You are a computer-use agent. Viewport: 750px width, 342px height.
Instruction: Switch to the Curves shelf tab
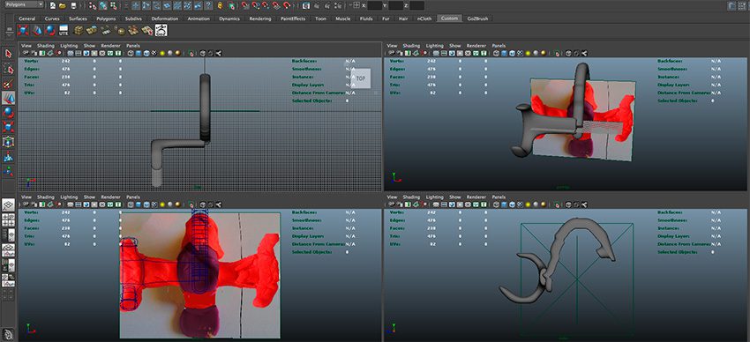(x=52, y=19)
